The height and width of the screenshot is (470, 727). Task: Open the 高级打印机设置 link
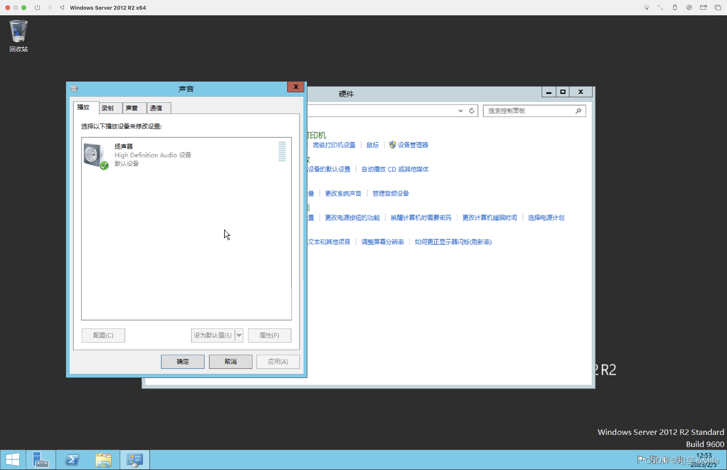click(334, 145)
